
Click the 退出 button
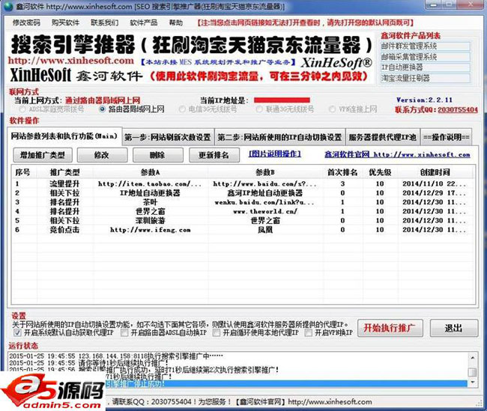pyautogui.click(x=454, y=328)
